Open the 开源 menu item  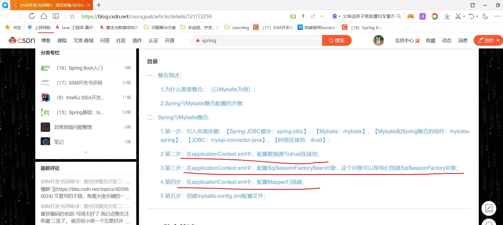click(169, 40)
